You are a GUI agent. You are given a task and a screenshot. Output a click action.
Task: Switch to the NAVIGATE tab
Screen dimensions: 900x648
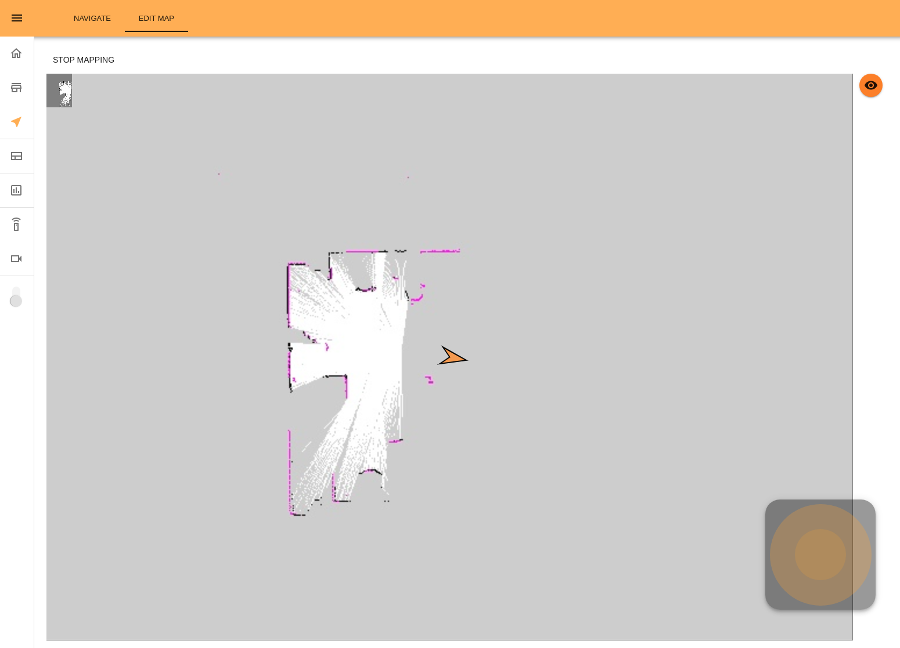(x=92, y=19)
